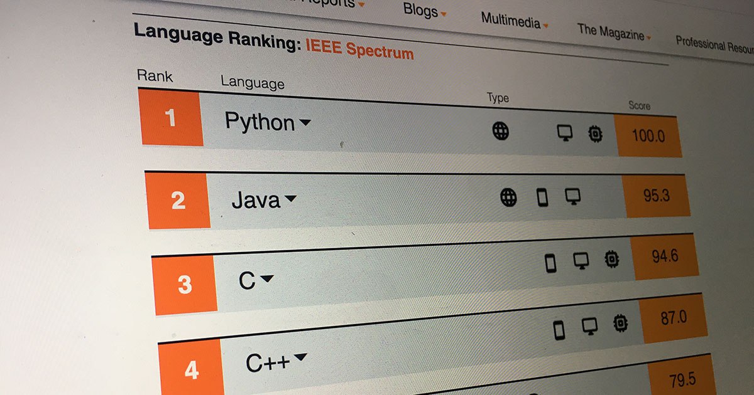The image size is (754, 395).
Task: Click the 100.0 score cell
Action: tap(648, 136)
